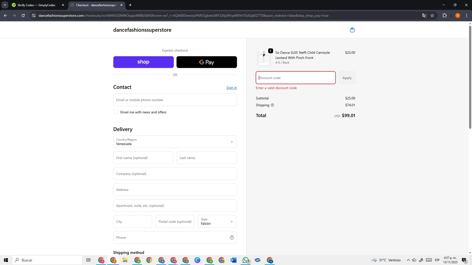
Task: Close the Verify Codes tab
Action: click(63, 5)
